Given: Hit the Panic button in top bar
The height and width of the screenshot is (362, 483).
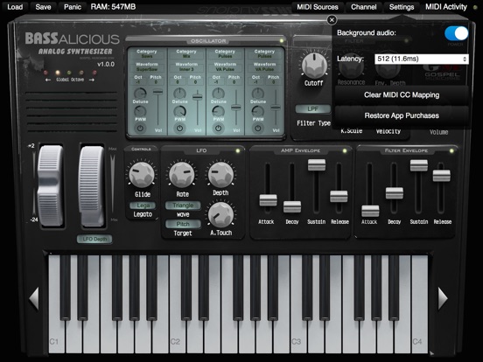Looking at the screenshot, I should tap(73, 7).
